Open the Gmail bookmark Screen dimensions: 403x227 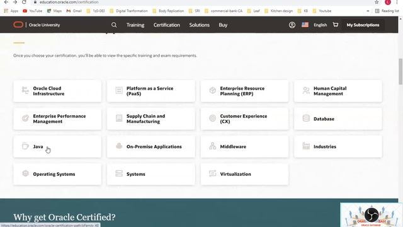coord(74,11)
